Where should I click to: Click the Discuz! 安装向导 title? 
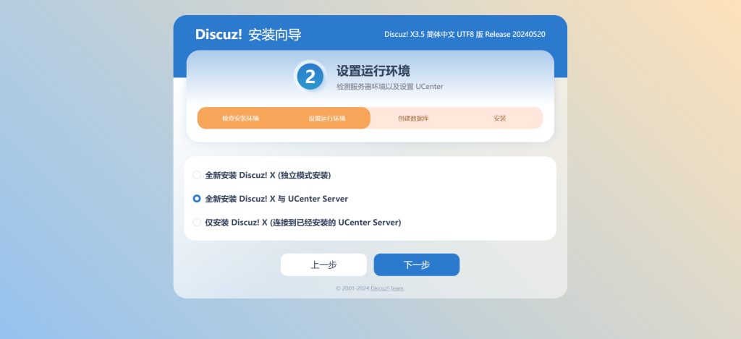point(248,35)
